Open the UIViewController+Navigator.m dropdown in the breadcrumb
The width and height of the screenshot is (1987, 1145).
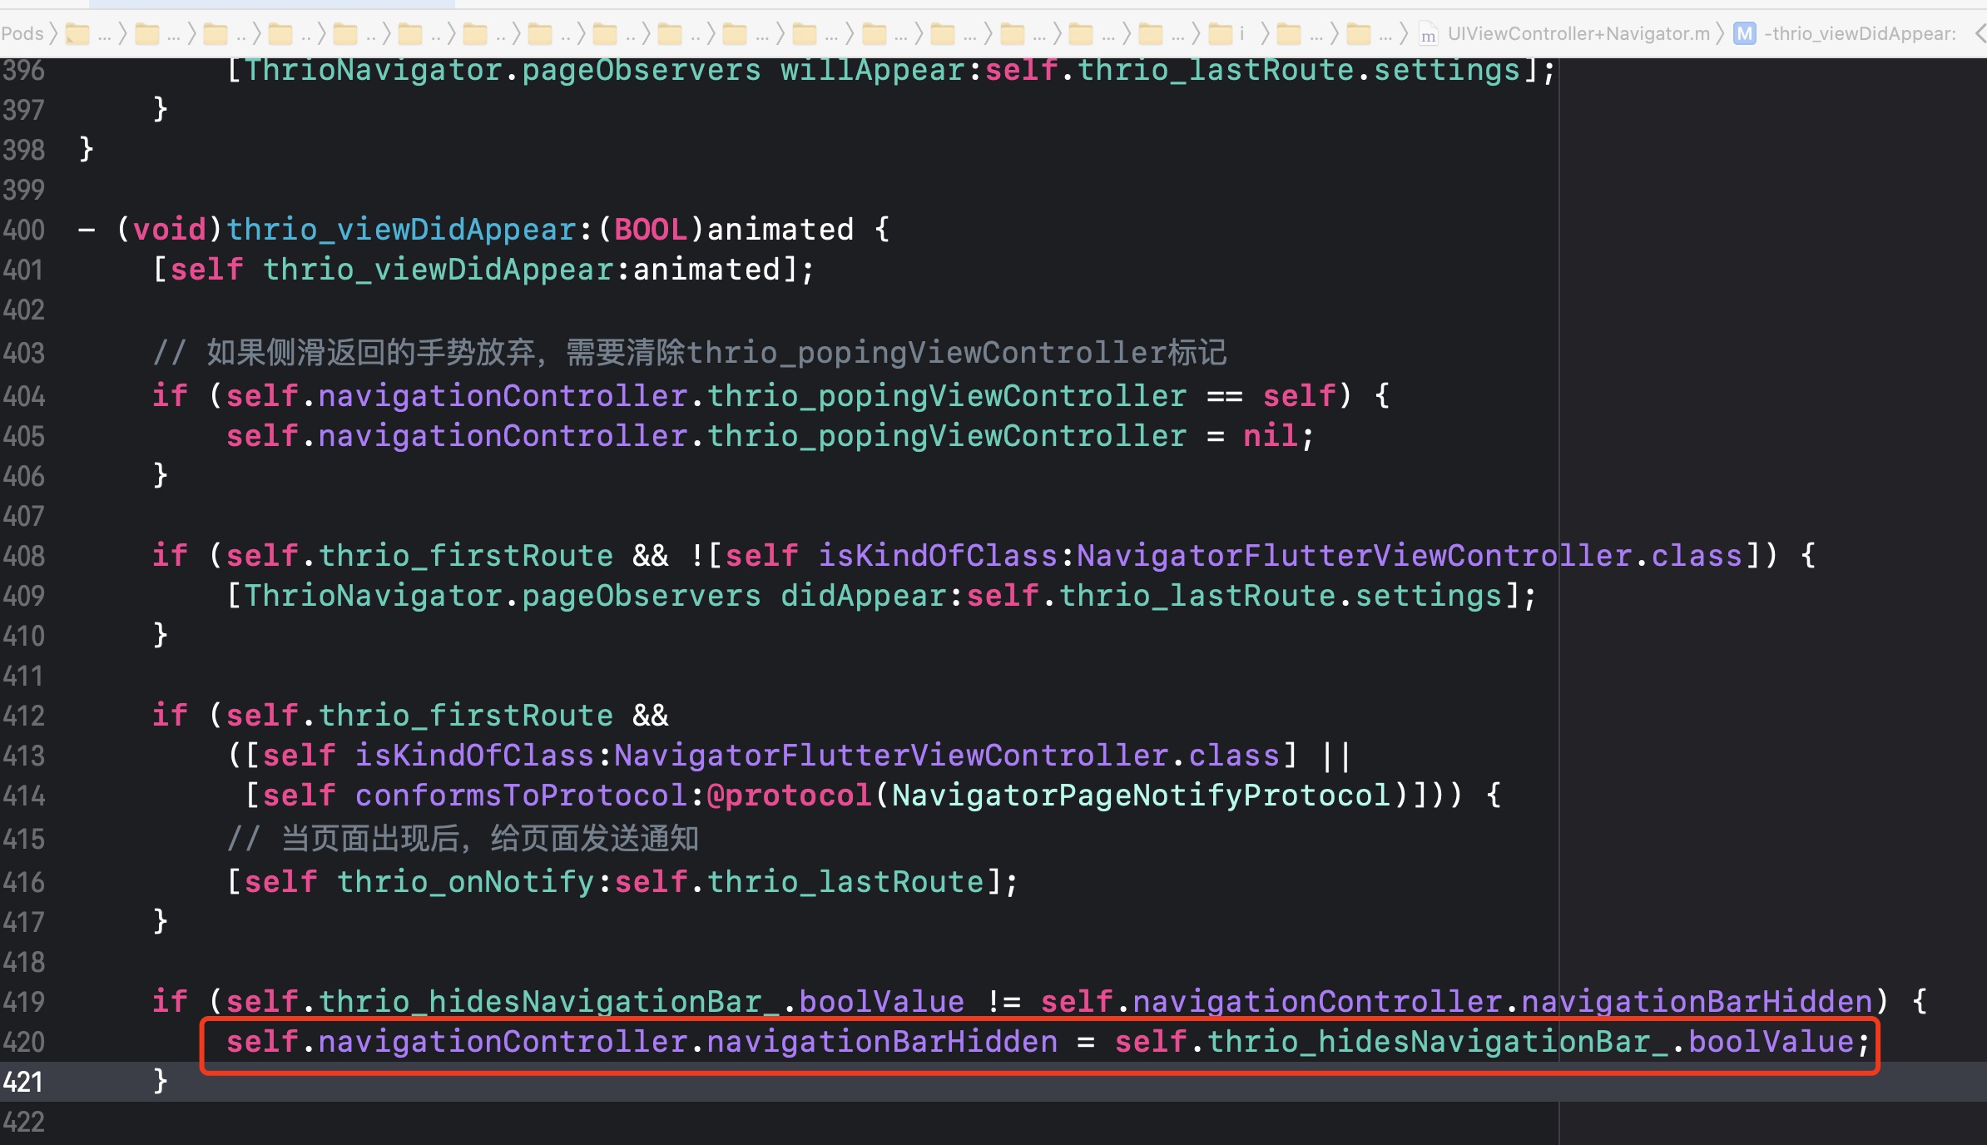pyautogui.click(x=1579, y=33)
